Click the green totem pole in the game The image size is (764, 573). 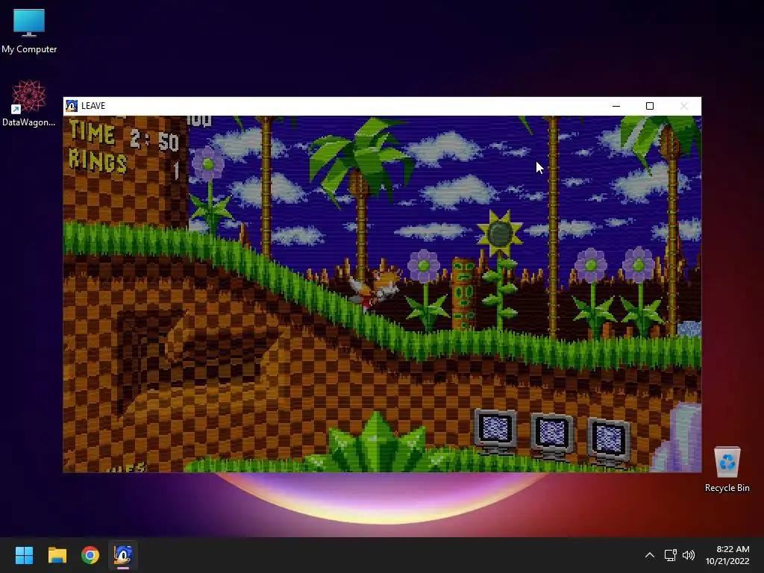tap(463, 294)
